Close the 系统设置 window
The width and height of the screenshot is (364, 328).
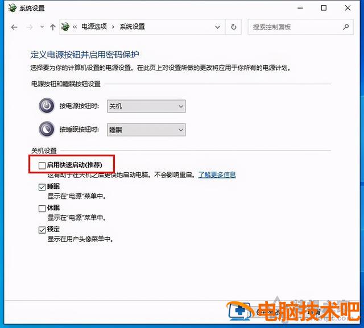348,8
